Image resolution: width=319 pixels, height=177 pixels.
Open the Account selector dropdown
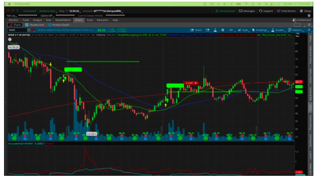click(102, 11)
